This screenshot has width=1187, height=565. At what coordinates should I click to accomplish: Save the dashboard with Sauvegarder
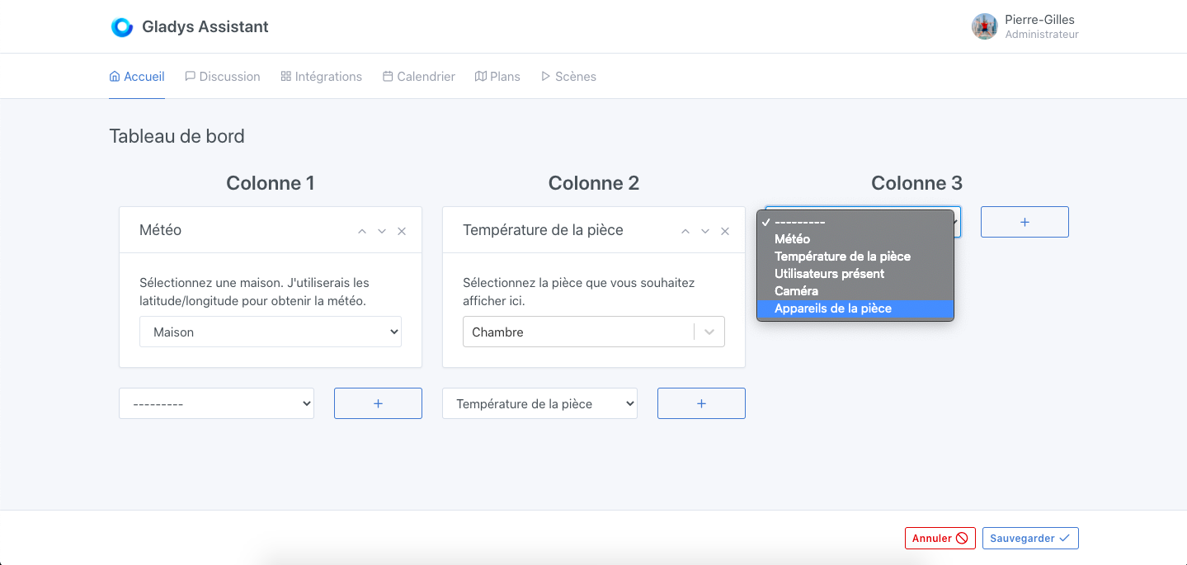pyautogui.click(x=1029, y=538)
